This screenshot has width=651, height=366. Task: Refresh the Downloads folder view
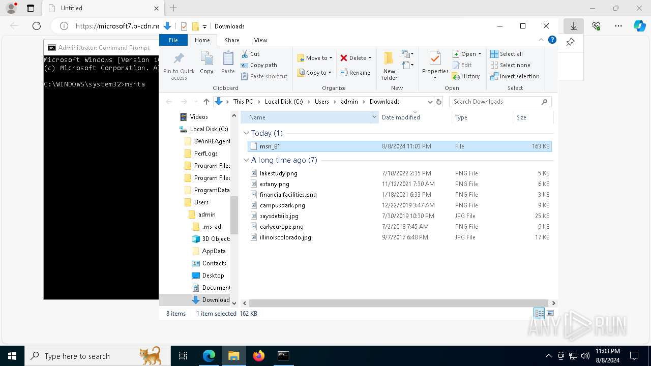point(439,102)
